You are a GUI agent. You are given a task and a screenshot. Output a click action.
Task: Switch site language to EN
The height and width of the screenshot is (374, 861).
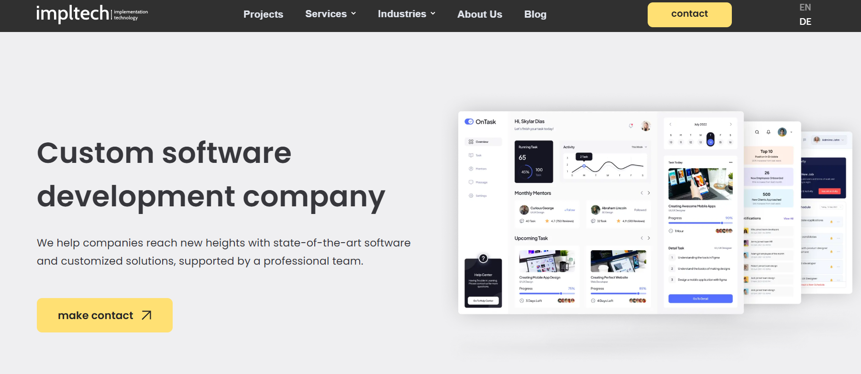(805, 8)
